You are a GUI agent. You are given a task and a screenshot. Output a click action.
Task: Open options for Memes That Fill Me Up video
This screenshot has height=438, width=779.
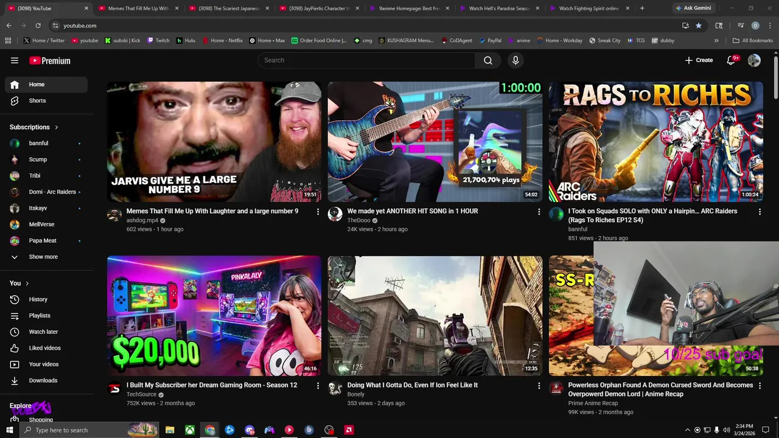point(318,212)
